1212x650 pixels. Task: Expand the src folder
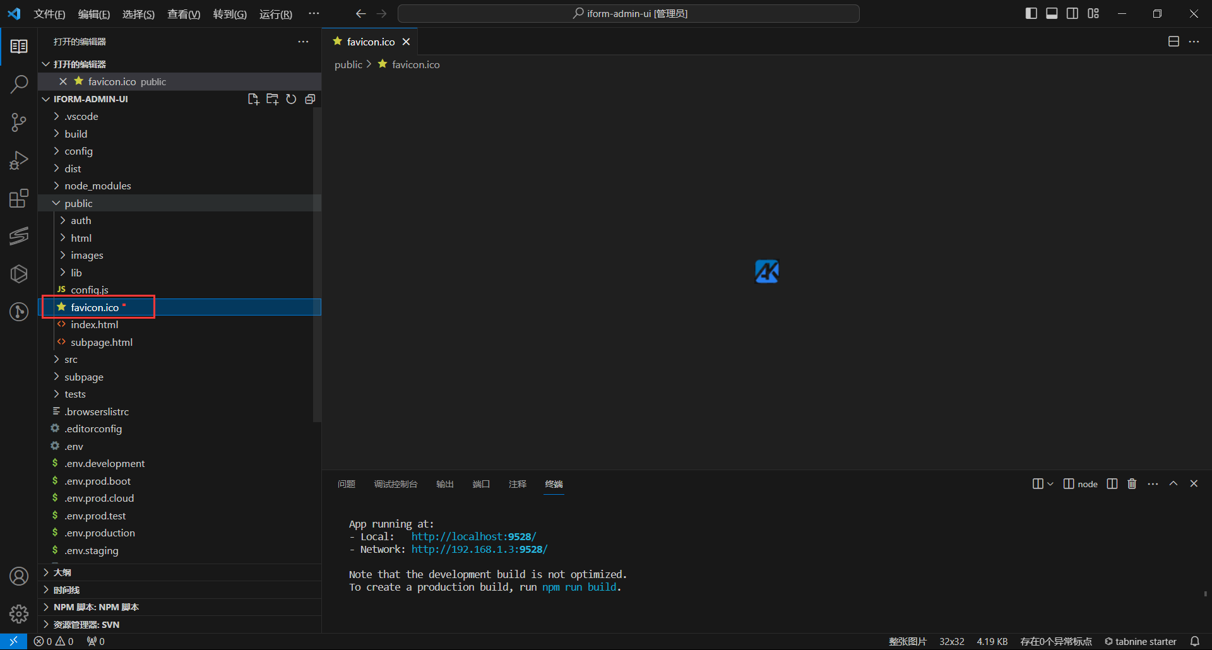[x=71, y=360]
